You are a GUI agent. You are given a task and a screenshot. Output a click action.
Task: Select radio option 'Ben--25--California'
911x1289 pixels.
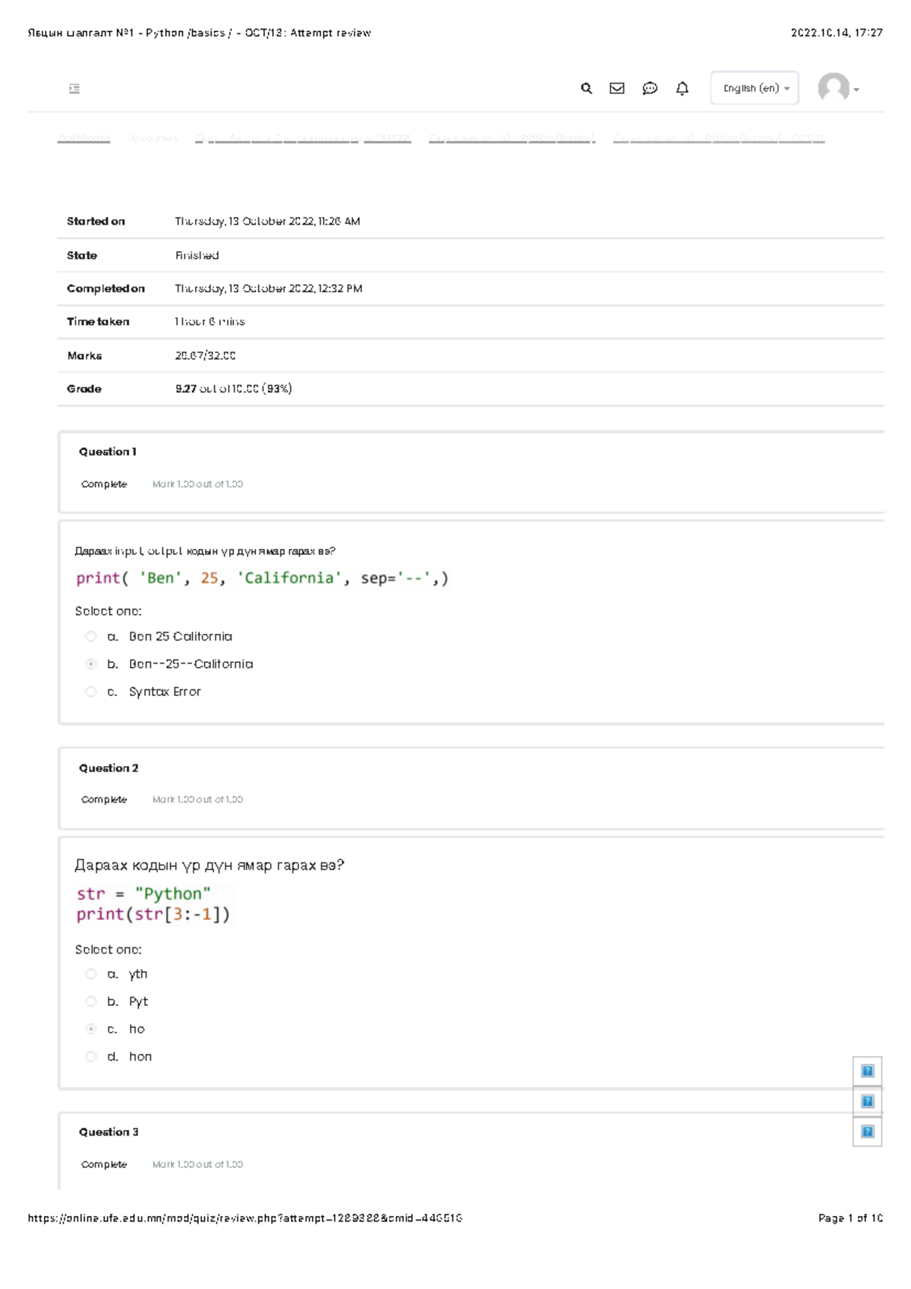[91, 664]
